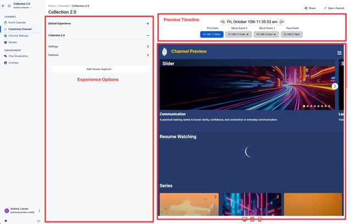Viewport: 351px width, 224px height.
Task: Expand the Default Experience section
Action: click(x=148, y=24)
